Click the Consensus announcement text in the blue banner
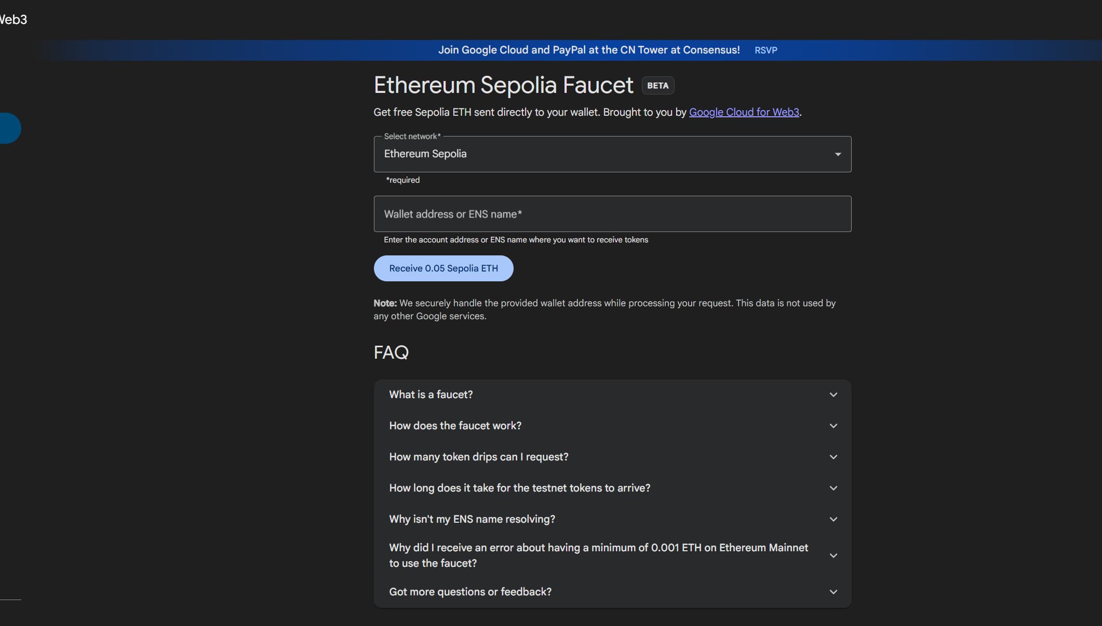The width and height of the screenshot is (1102, 626). [x=589, y=50]
